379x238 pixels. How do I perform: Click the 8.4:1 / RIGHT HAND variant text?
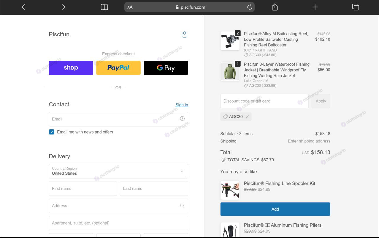[x=260, y=50]
